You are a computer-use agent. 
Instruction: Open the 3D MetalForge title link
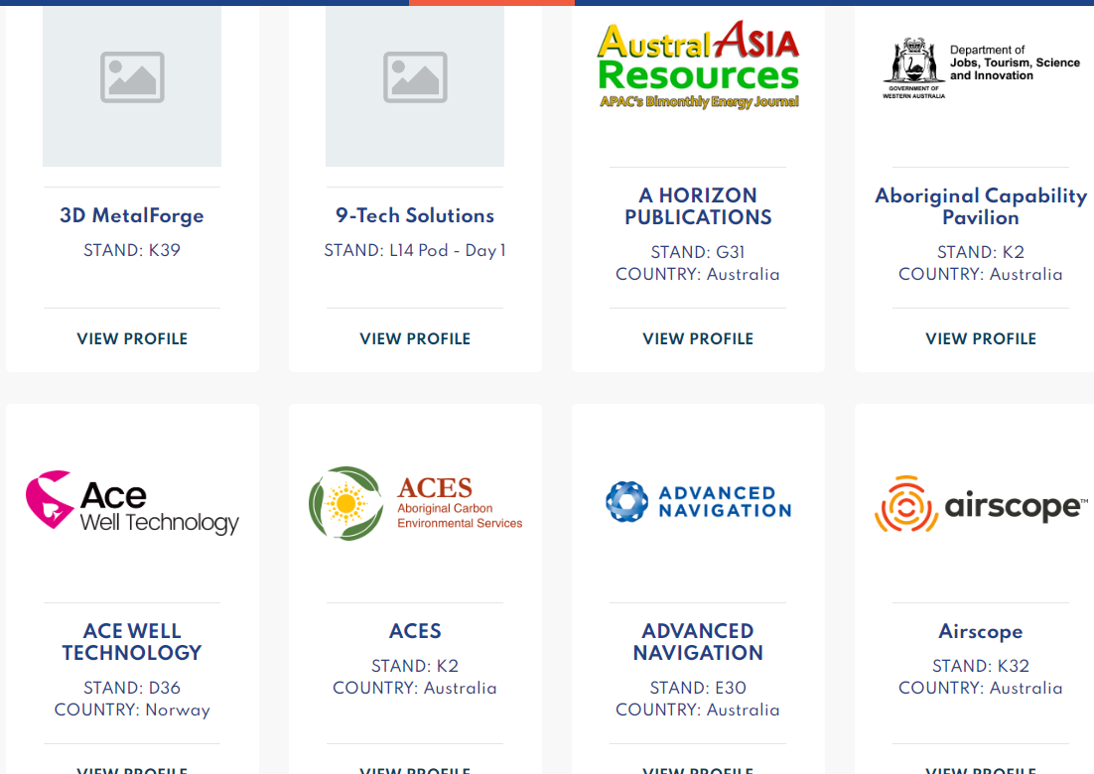[x=132, y=215]
